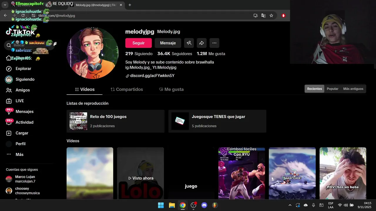
Task: Open a new tab with plus button
Action: pos(130,5)
